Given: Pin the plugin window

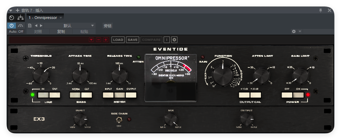Looking at the screenshot, I should (321, 10).
